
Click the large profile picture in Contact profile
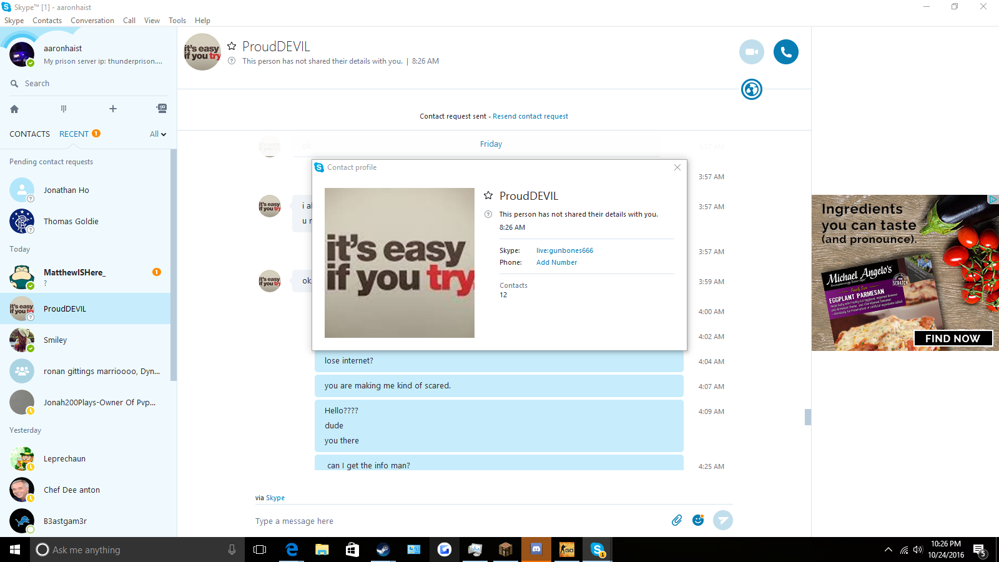tap(400, 263)
